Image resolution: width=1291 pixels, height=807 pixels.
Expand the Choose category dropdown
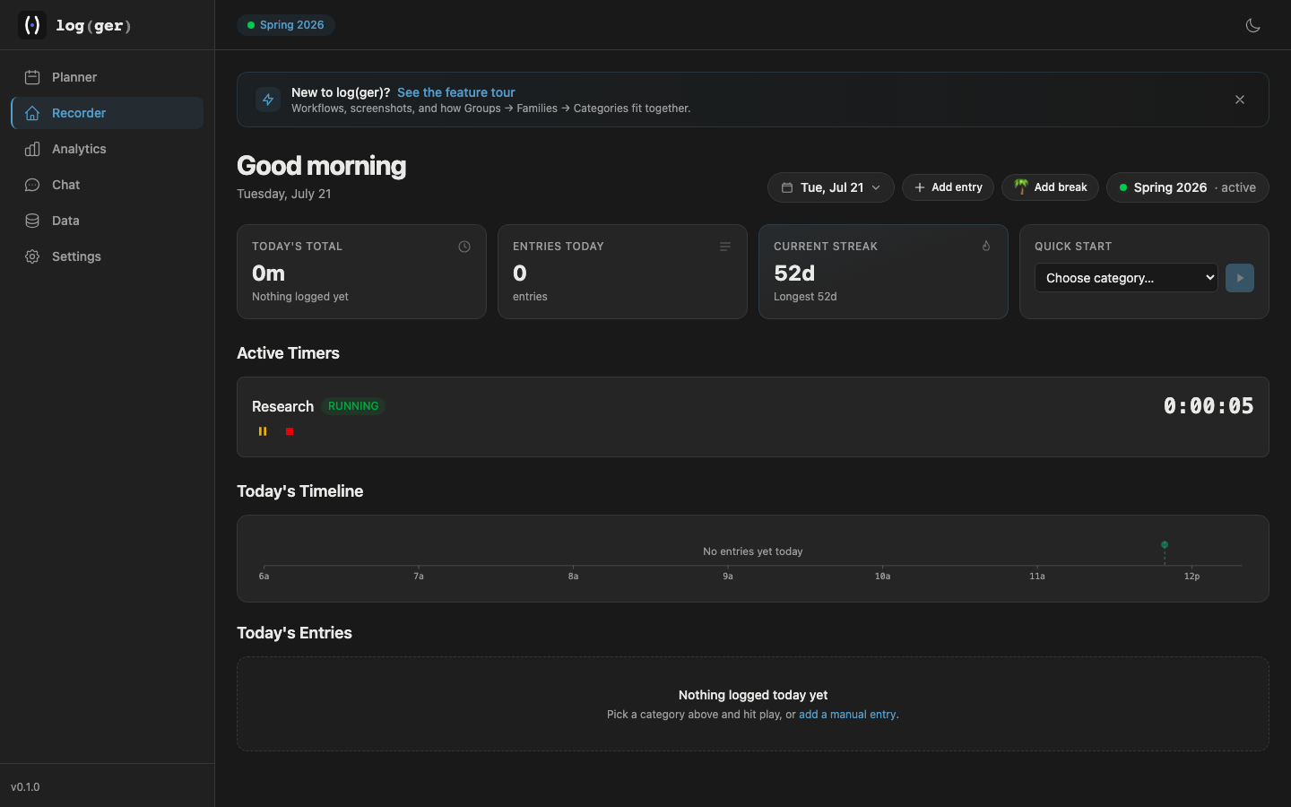[x=1126, y=278]
